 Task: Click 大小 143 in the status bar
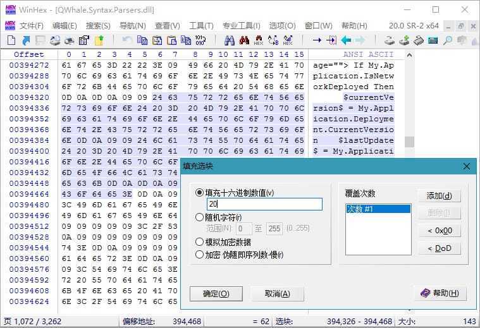click(x=437, y=322)
